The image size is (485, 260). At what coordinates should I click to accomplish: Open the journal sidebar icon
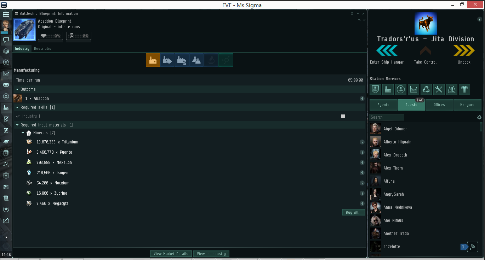click(x=6, y=198)
